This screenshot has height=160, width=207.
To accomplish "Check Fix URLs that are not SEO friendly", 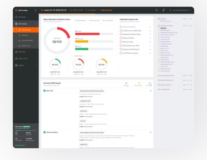I will (x=121, y=31).
